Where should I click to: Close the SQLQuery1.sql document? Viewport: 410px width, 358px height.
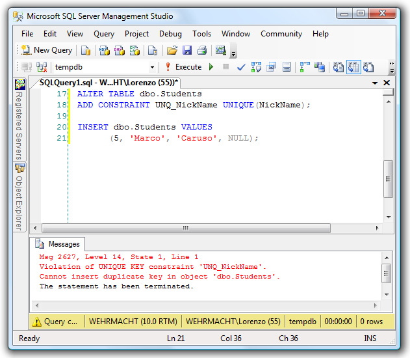(x=387, y=83)
